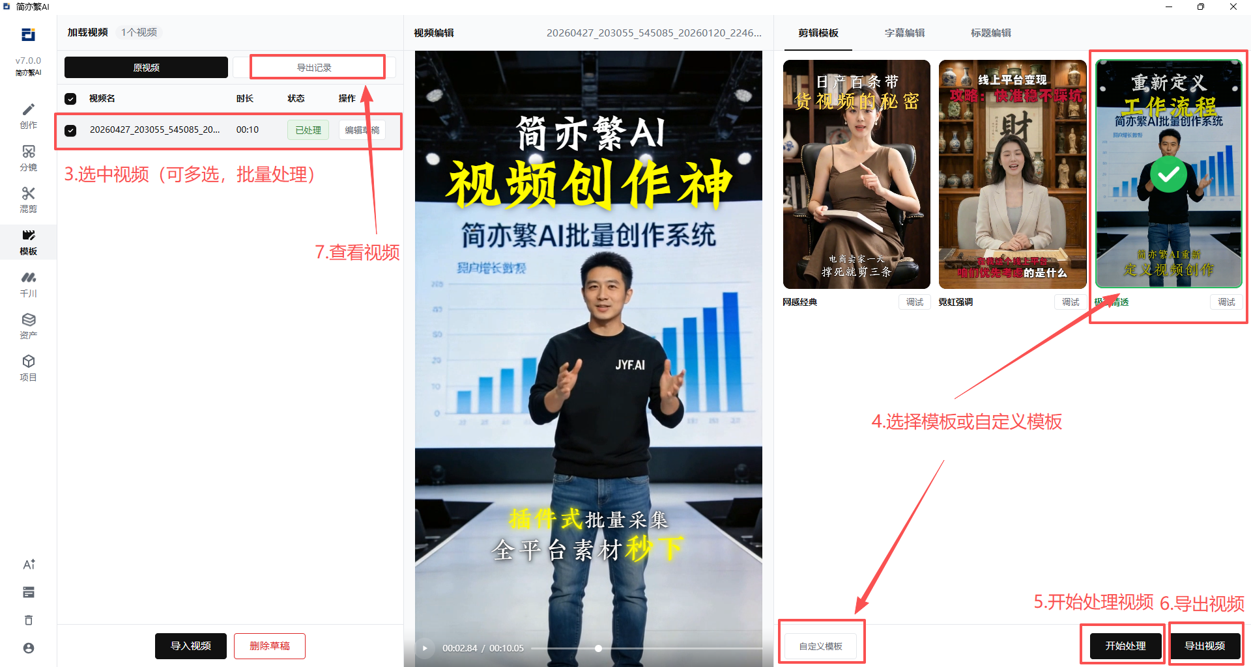
Task: Click 开始处理 to process the video
Action: click(x=1125, y=646)
